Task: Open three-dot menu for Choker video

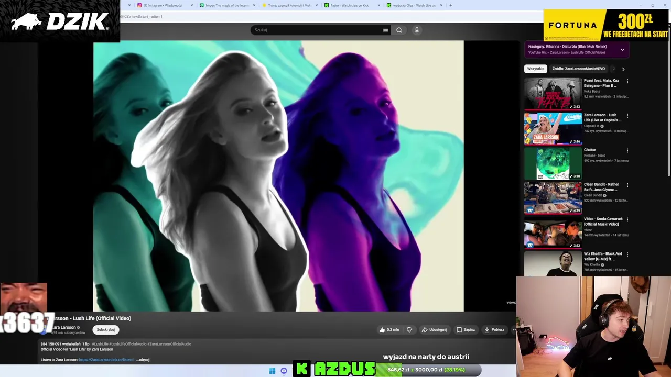Action: pyautogui.click(x=627, y=150)
